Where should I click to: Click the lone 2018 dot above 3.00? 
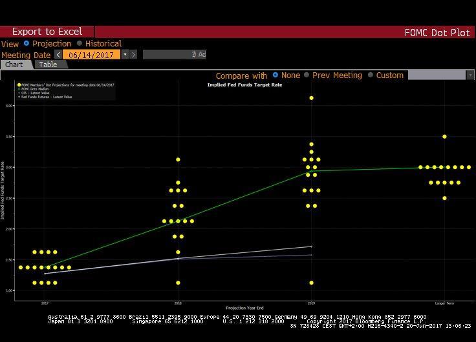[x=178, y=159]
